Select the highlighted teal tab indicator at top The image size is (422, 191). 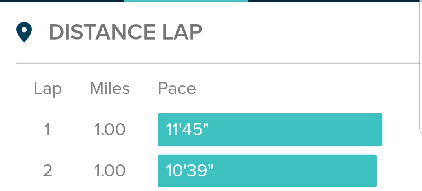coord(186,1)
